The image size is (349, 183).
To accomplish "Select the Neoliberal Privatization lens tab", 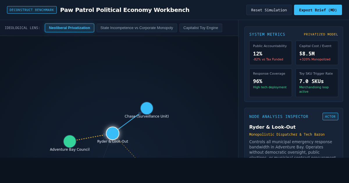I will [70, 28].
